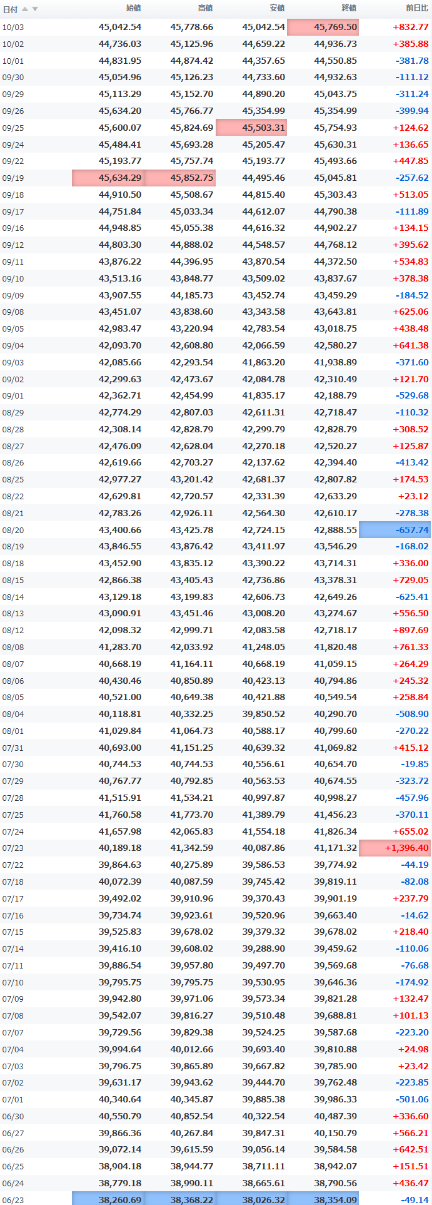The image size is (432, 1205).
Task: Select the 07/22 change value -44.19
Action: tap(414, 865)
